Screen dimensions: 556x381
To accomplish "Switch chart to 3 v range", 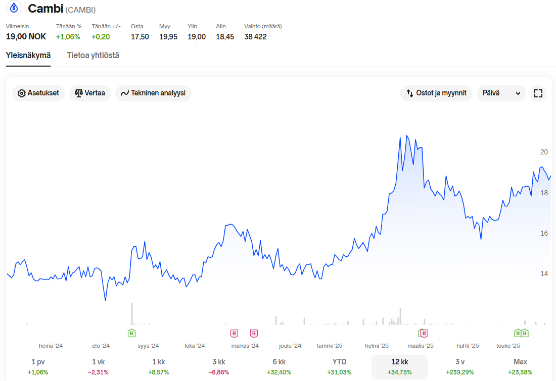I will [x=459, y=366].
